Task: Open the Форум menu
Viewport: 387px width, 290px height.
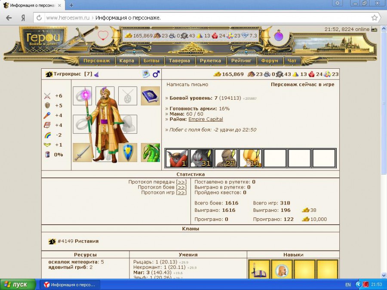Action: point(270,61)
